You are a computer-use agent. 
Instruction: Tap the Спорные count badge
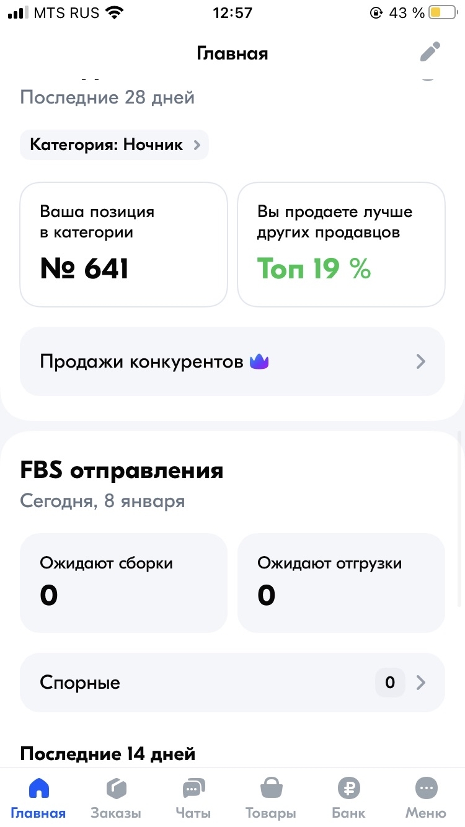click(x=390, y=683)
